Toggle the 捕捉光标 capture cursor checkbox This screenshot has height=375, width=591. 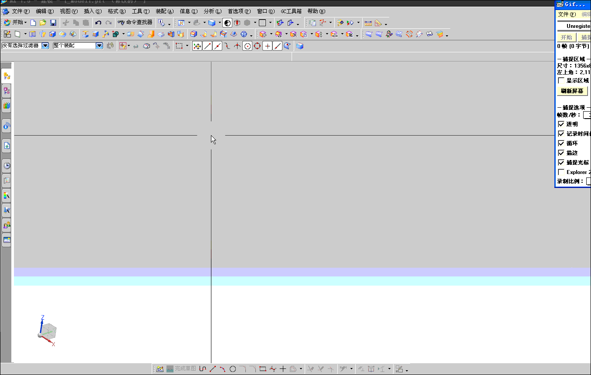coord(561,162)
